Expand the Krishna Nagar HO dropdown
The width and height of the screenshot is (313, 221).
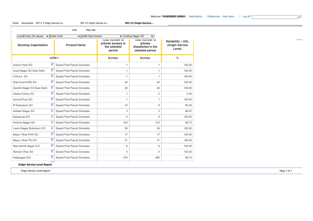(x=138, y=36)
